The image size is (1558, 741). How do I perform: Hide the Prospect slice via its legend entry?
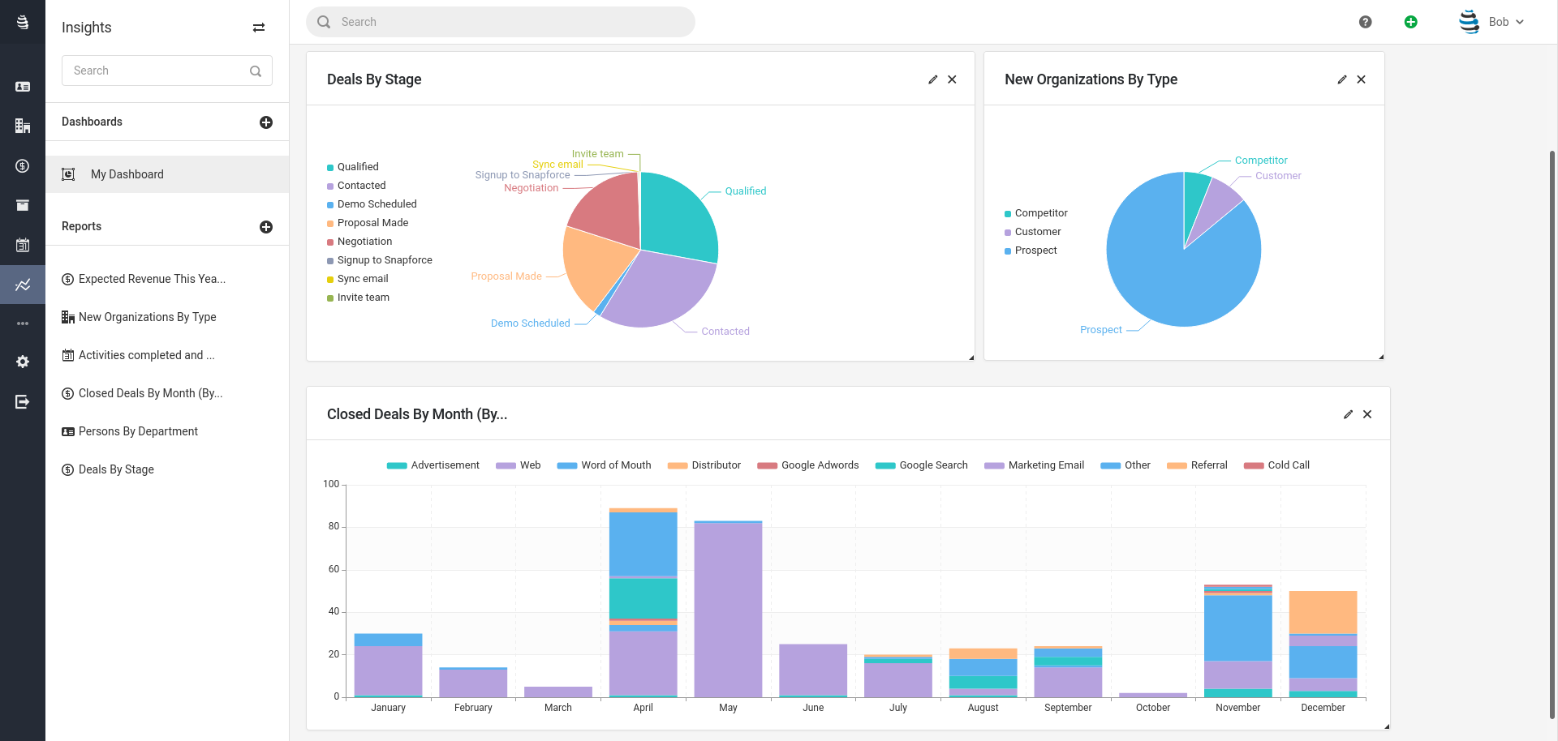coord(1031,250)
